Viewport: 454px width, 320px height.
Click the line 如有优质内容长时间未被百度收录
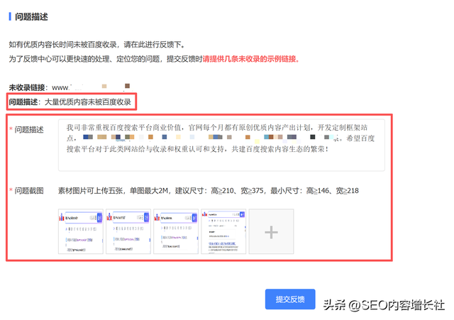point(96,45)
